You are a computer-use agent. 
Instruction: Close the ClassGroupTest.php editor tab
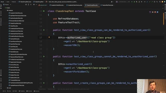click(x=99, y=5)
